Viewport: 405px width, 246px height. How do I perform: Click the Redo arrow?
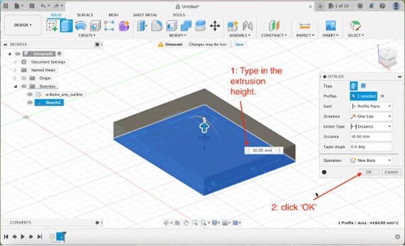tap(56, 6)
